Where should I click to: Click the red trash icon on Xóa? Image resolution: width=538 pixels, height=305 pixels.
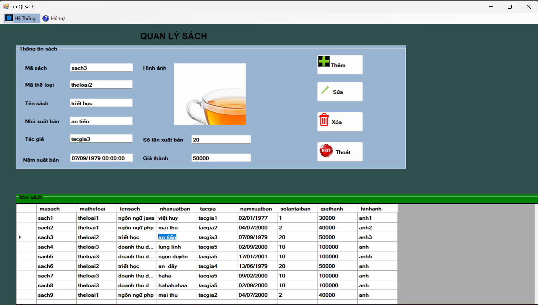[x=324, y=120]
